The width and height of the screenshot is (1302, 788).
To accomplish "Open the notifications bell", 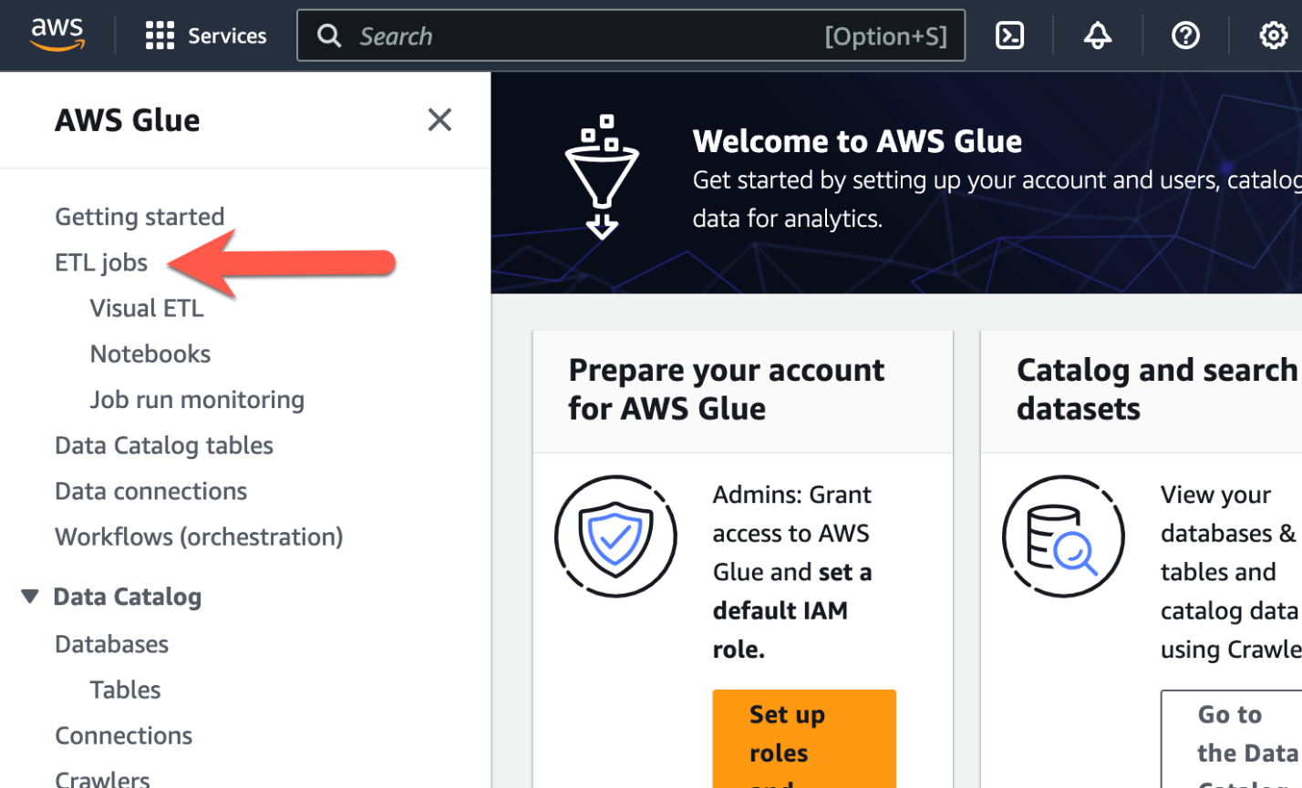I will [x=1097, y=36].
